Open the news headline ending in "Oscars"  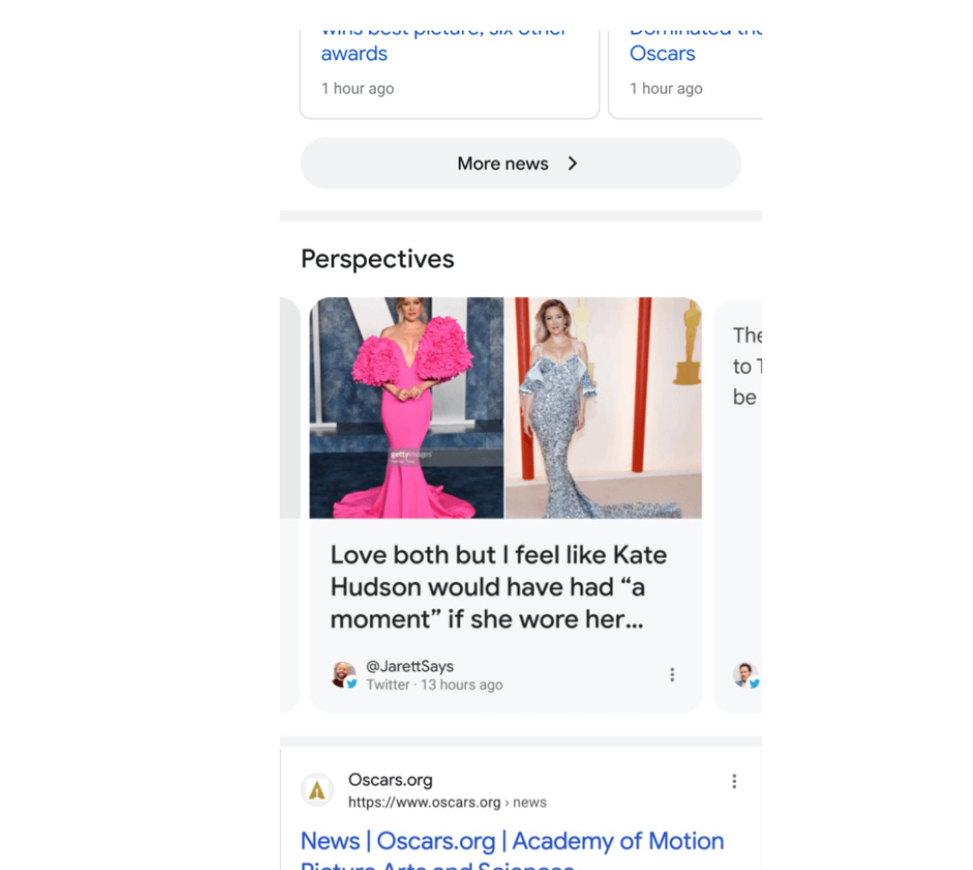[x=662, y=53]
